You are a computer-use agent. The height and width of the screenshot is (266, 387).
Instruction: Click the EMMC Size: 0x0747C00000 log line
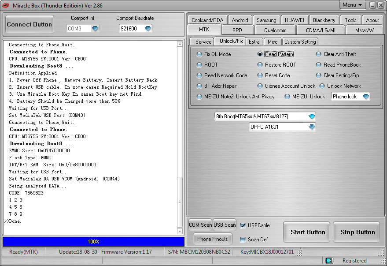pyautogui.click(x=39, y=150)
